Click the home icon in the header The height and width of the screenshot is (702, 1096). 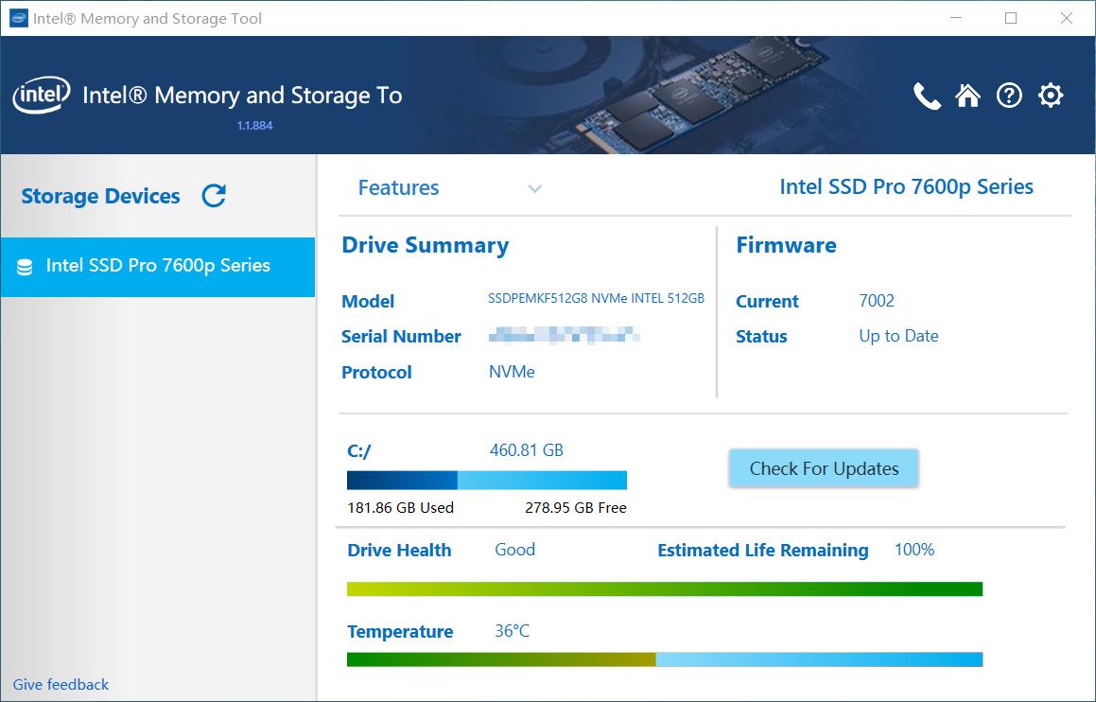[x=967, y=95]
